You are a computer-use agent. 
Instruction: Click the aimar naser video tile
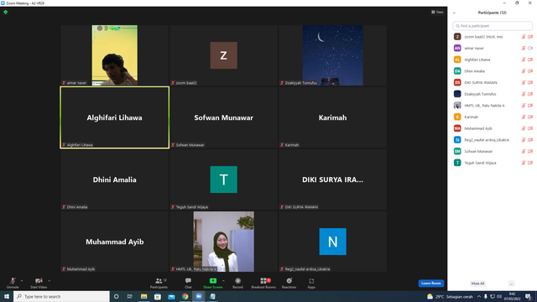[115, 55]
